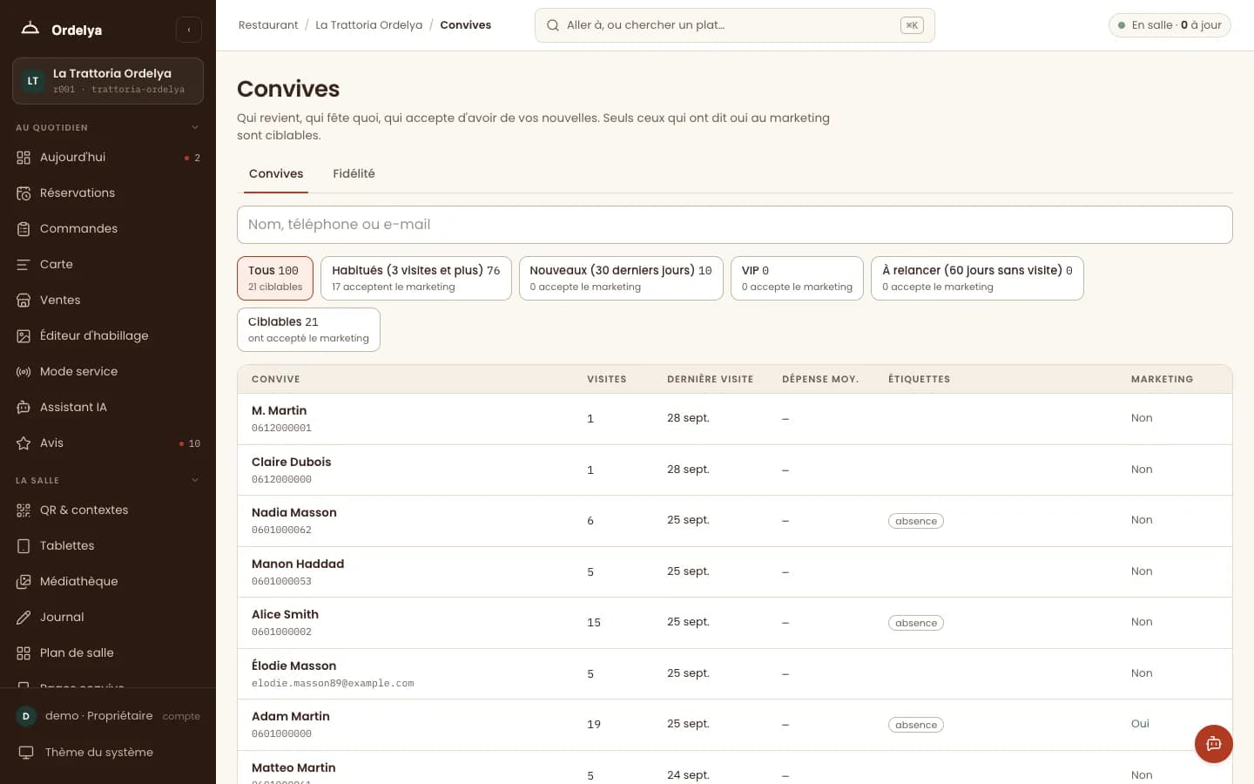Go to La Trattoria Ordelya breadcrumb

pyautogui.click(x=369, y=25)
